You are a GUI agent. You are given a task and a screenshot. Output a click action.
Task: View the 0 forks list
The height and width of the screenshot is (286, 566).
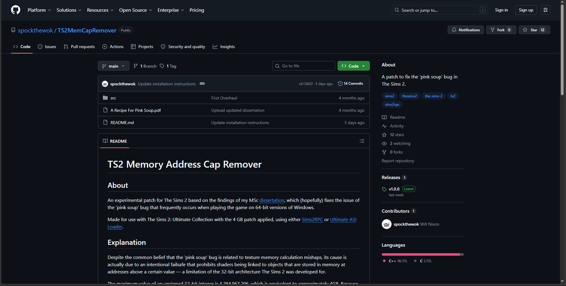tap(392, 152)
